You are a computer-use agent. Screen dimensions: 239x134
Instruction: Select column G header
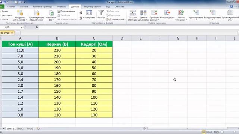178,38
